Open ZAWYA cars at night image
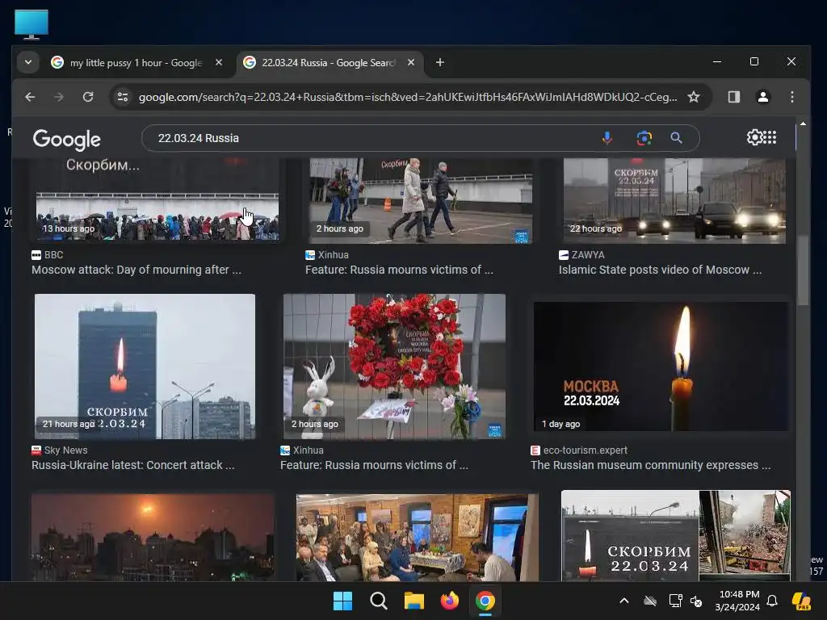 coord(674,201)
